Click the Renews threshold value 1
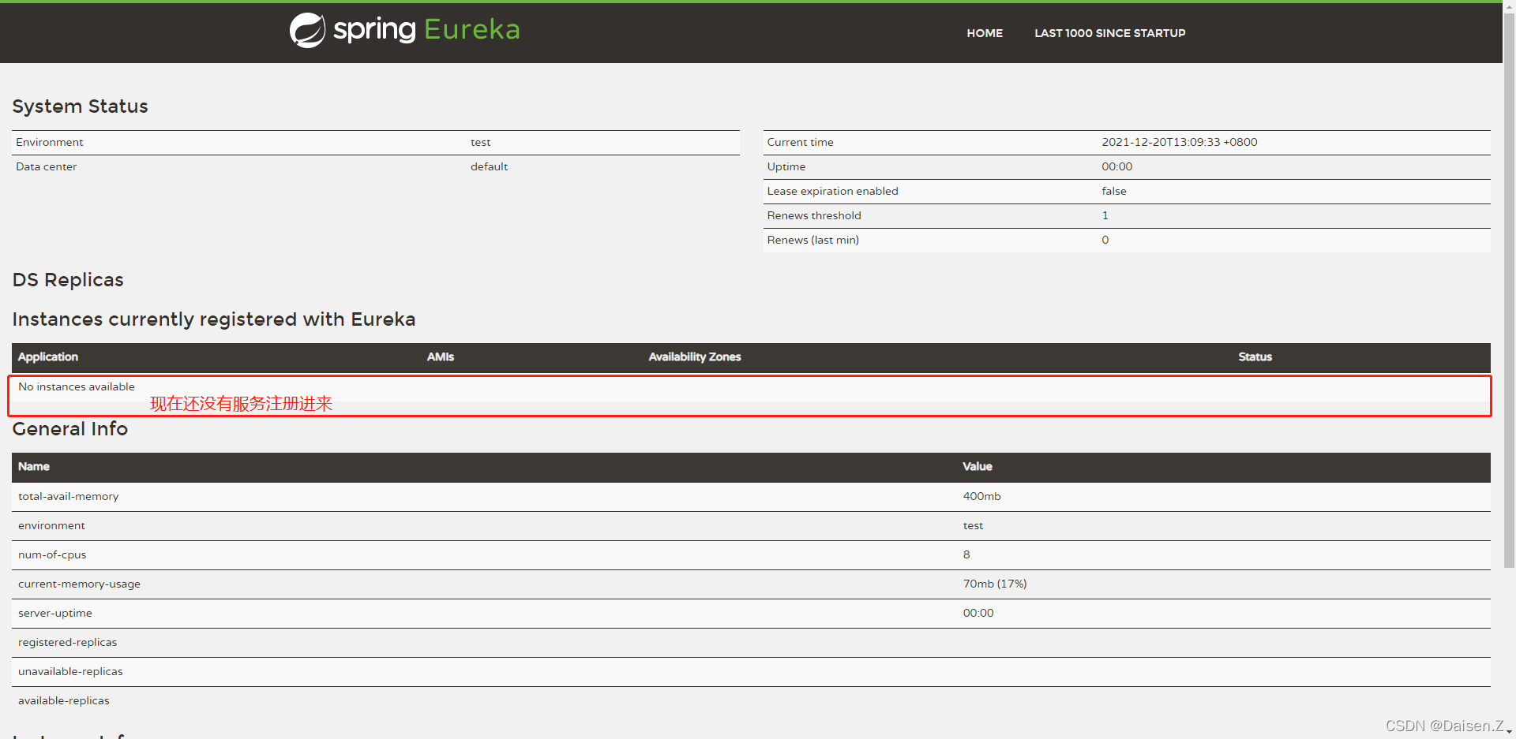1516x739 pixels. (x=1105, y=215)
